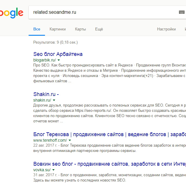This screenshot has height=185, width=186.
Task: Click the blogarbik.ru/ green URL
Action: [45, 60]
